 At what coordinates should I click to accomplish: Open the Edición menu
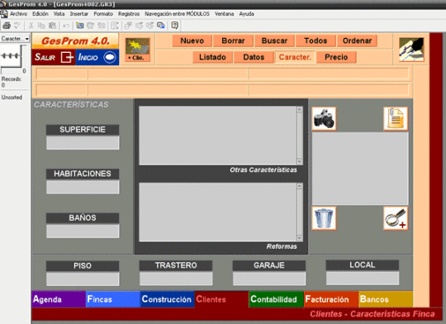(40, 14)
